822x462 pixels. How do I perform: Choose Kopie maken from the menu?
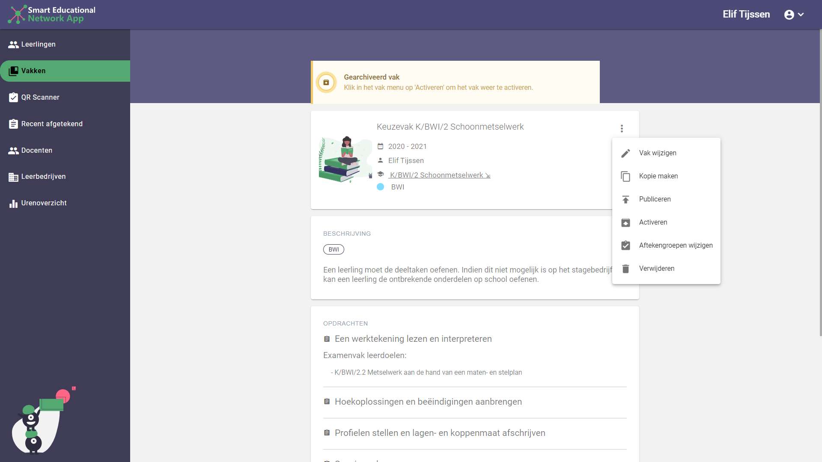[666, 176]
